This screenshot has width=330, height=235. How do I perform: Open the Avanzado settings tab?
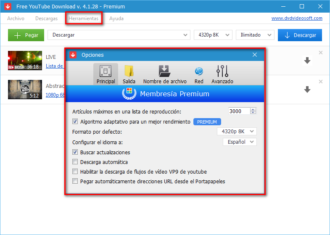pos(222,74)
